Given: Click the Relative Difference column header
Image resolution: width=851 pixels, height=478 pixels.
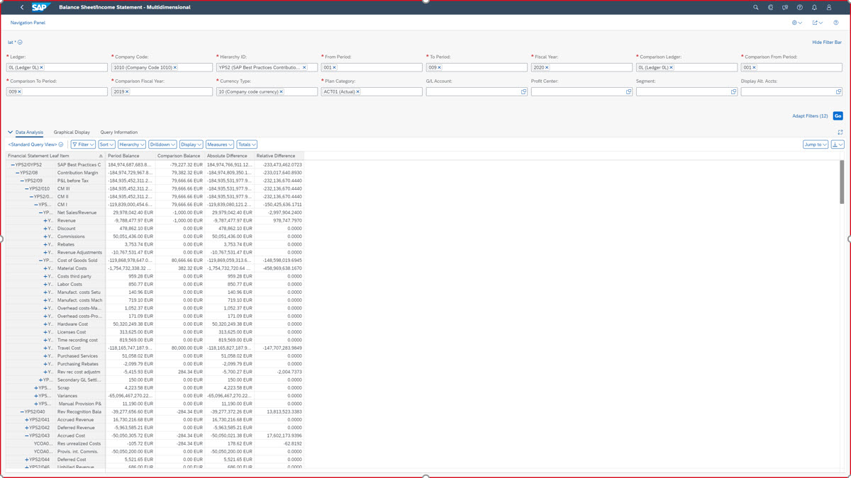Looking at the screenshot, I should pyautogui.click(x=279, y=156).
